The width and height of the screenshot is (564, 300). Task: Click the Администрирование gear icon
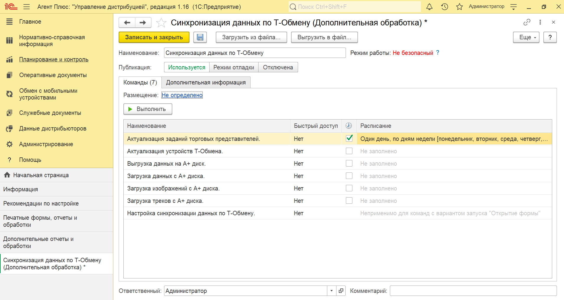point(9,144)
